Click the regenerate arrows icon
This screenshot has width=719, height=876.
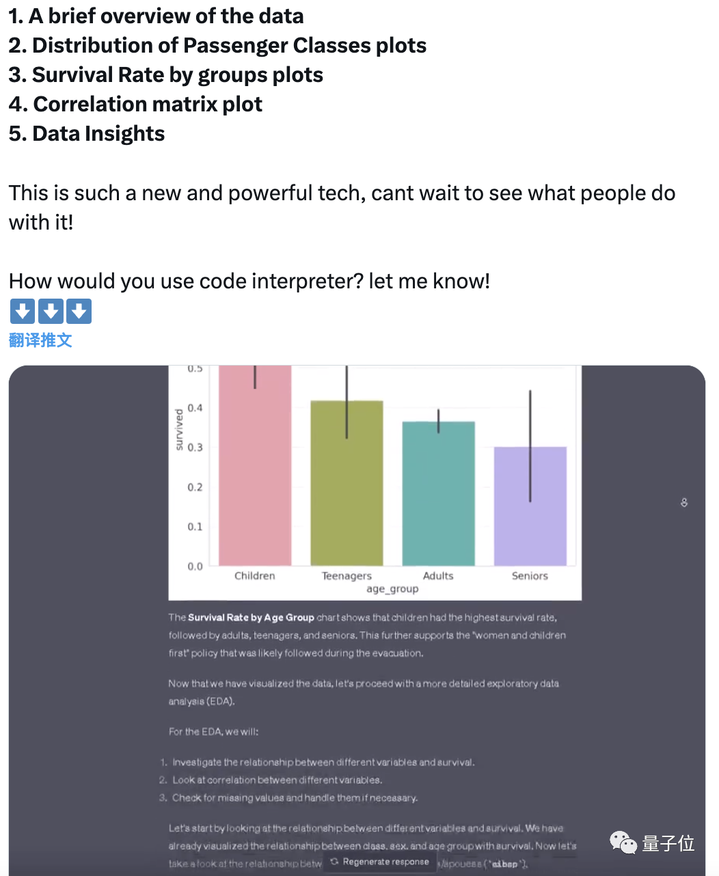pyautogui.click(x=334, y=862)
